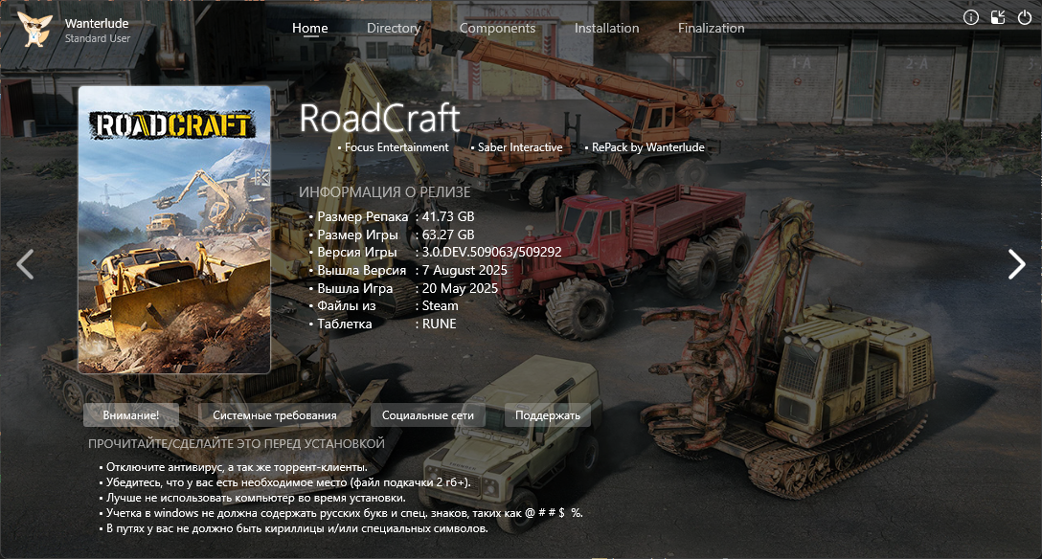The height and width of the screenshot is (559, 1042).
Task: Click the Focus Entertainment publisher label
Action: 396,147
